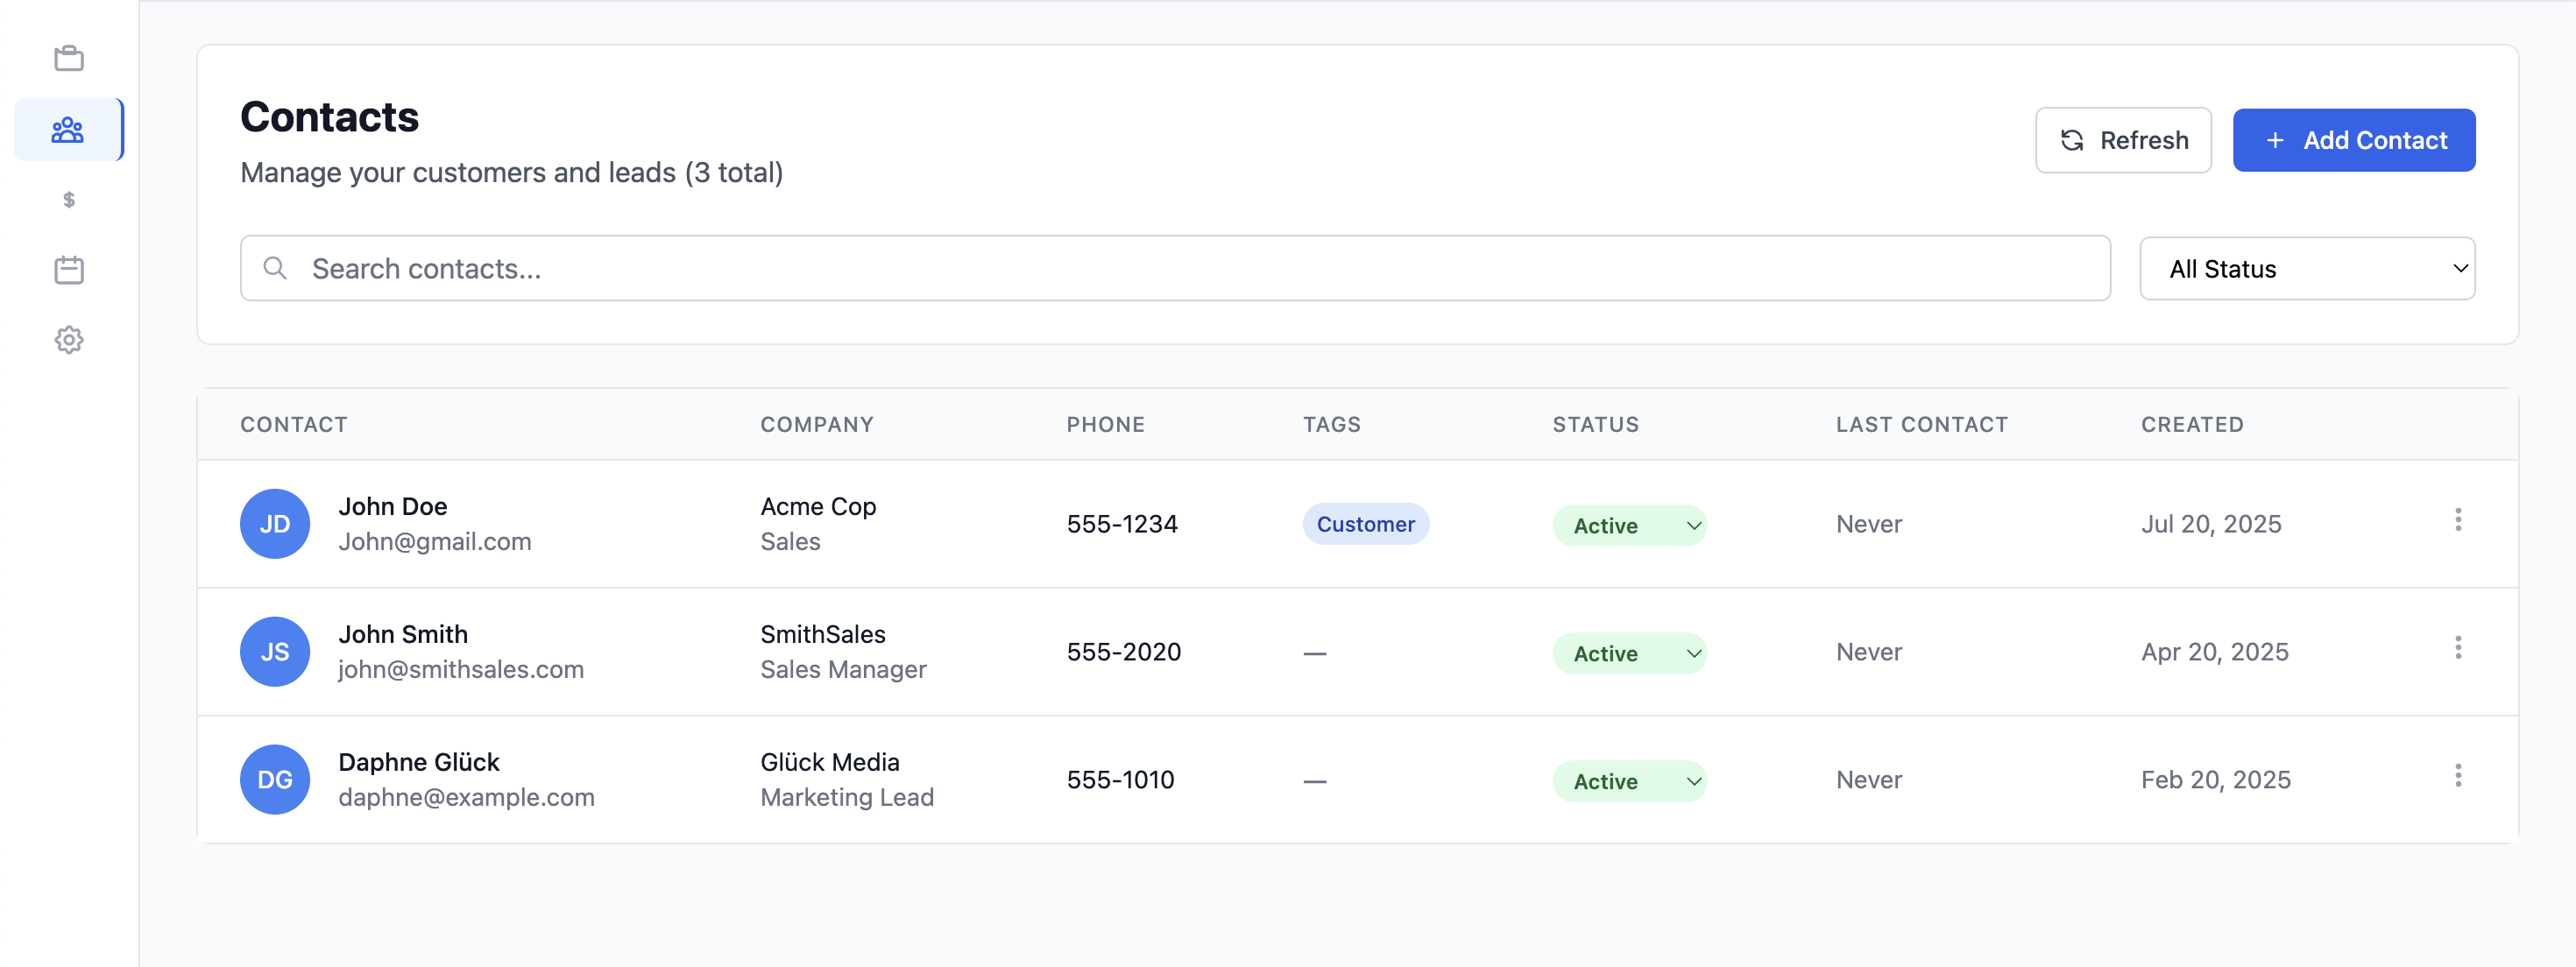Click phone number 555-1234

coord(1122,524)
